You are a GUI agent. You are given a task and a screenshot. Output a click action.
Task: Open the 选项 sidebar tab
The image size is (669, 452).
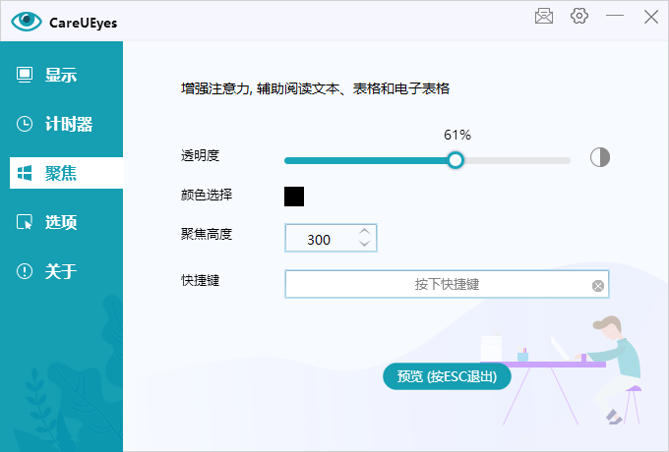(x=61, y=222)
